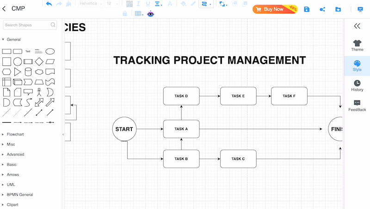370x209 pixels.
Task: Click the bring to front icon
Action: click(235, 4)
